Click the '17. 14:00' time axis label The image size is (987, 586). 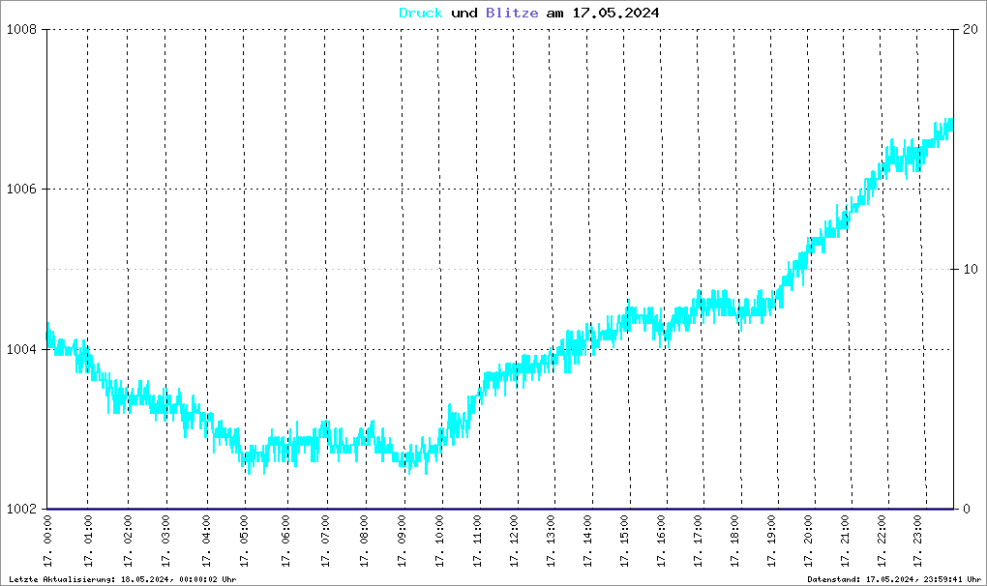[588, 542]
